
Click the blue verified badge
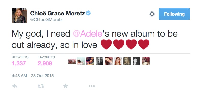[x=88, y=13]
